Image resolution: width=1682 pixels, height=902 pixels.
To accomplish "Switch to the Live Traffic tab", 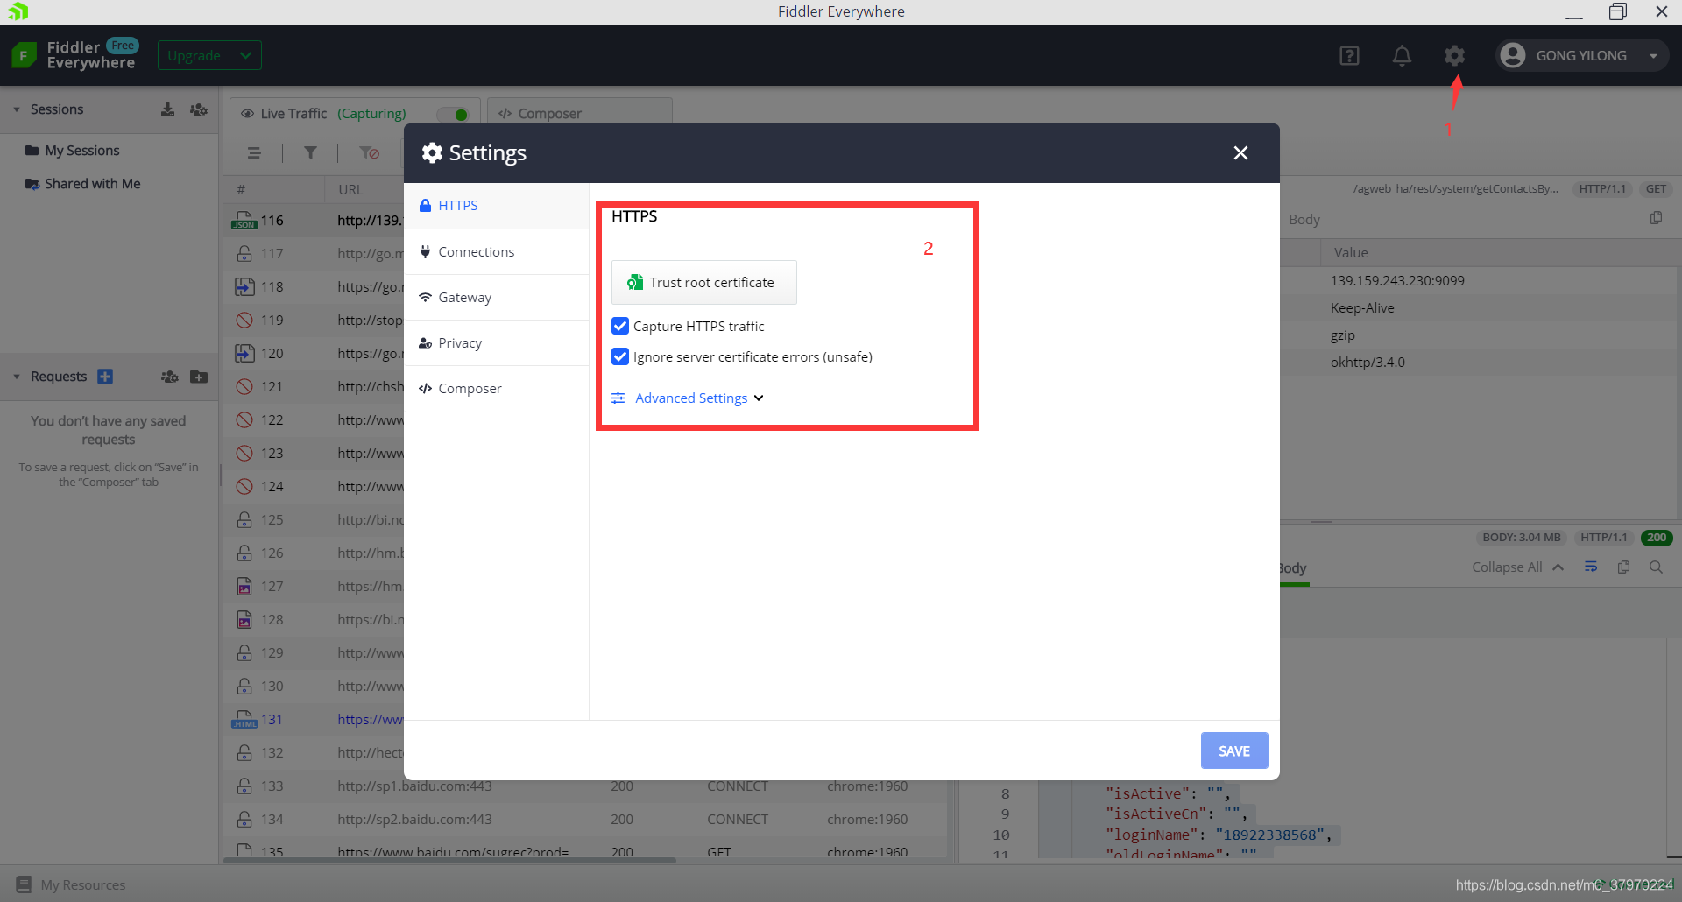I will click(x=355, y=113).
